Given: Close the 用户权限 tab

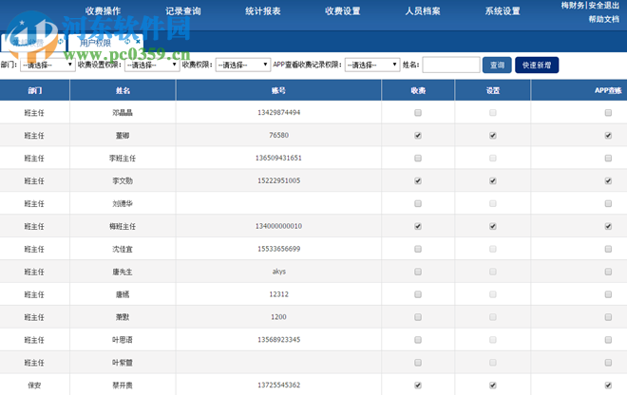Looking at the screenshot, I should pos(138,41).
